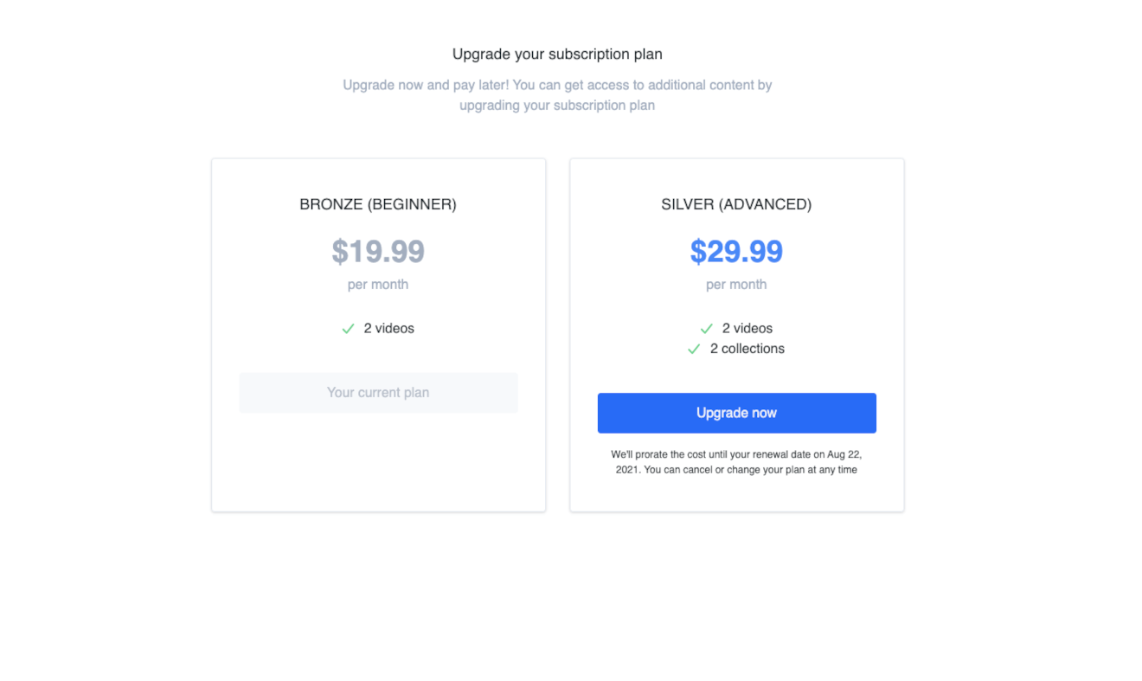
Task: Select the SILVER (ADVANCED) plan title
Action: 736,205
